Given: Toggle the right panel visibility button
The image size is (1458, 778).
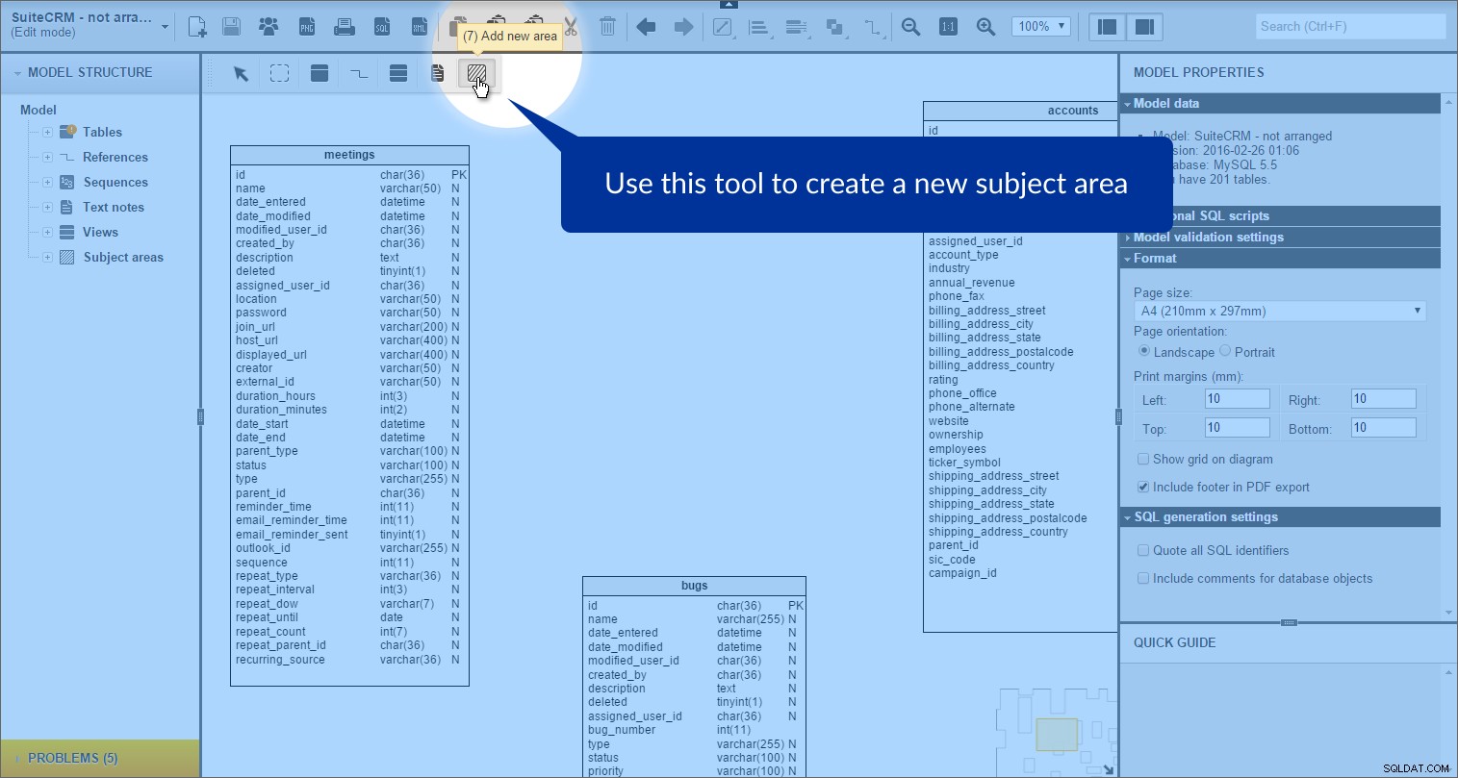Looking at the screenshot, I should (1145, 27).
